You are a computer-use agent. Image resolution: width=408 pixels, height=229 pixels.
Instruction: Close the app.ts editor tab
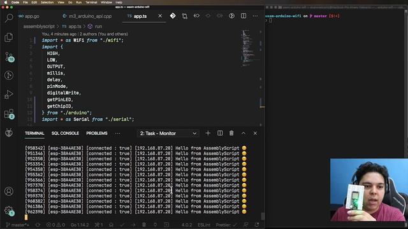point(160,16)
